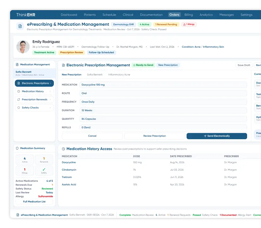Viewport: 261px width, 228px height.
Task: Click the Medication Management panel icon
Action: 17,65
